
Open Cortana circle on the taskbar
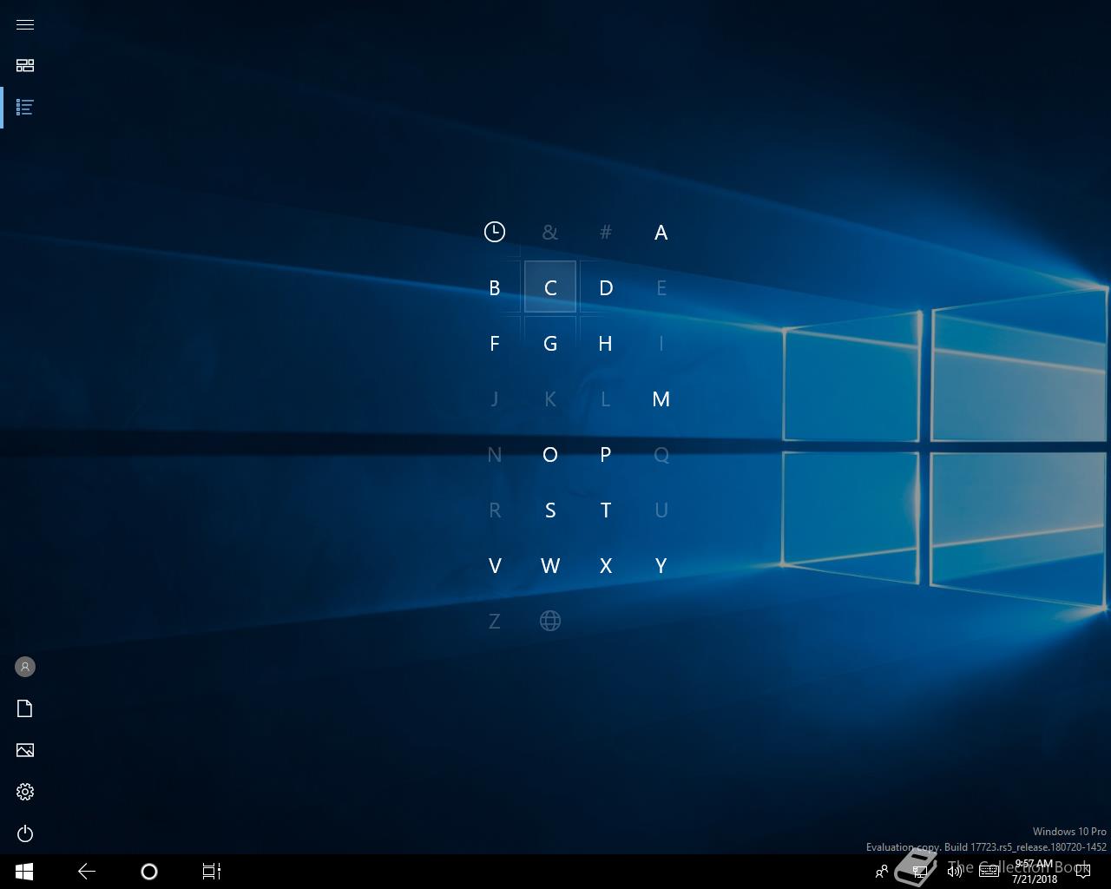[149, 872]
